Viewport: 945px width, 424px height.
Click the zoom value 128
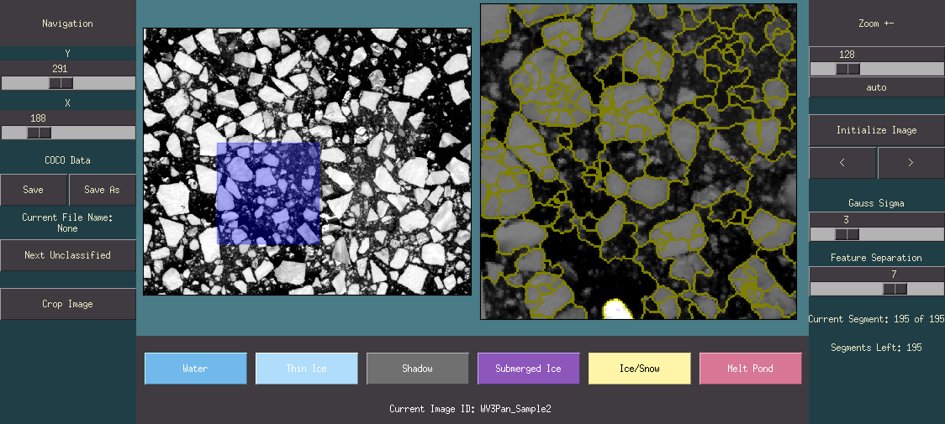point(847,55)
